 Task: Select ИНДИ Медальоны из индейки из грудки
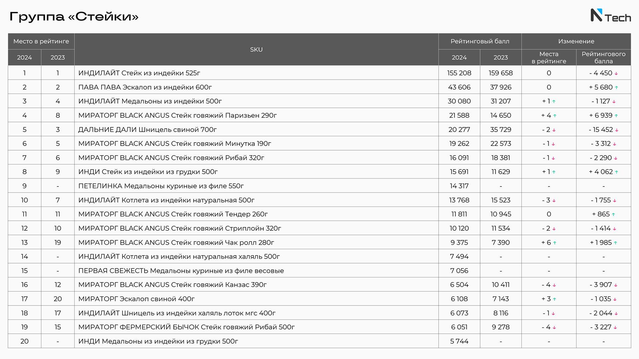(158, 341)
